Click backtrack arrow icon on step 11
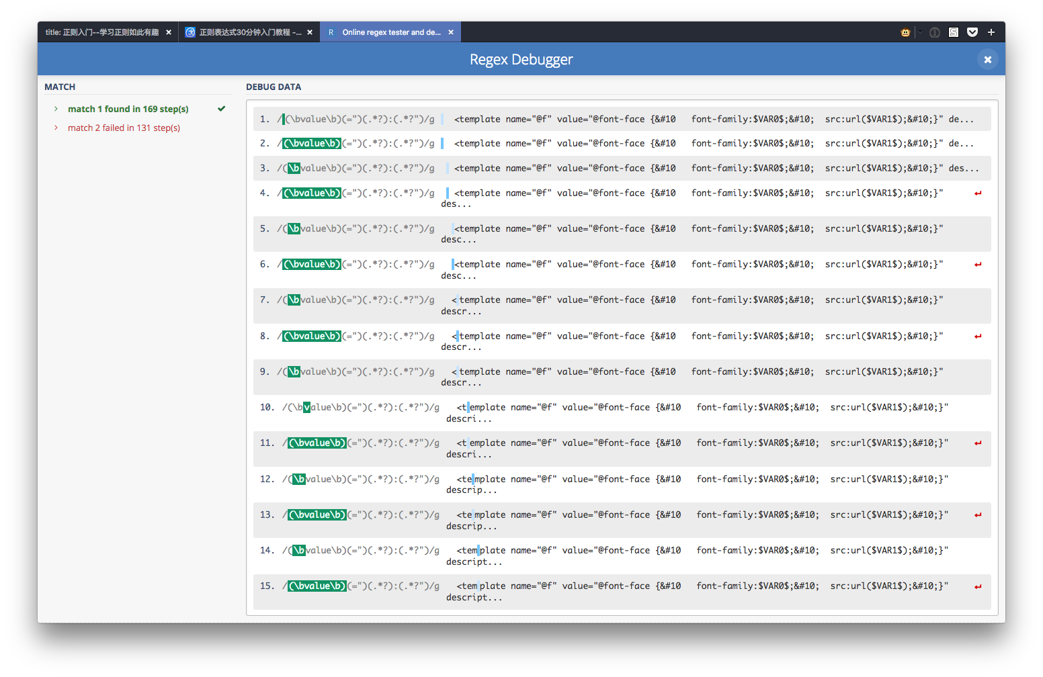1043x677 pixels. [x=978, y=443]
